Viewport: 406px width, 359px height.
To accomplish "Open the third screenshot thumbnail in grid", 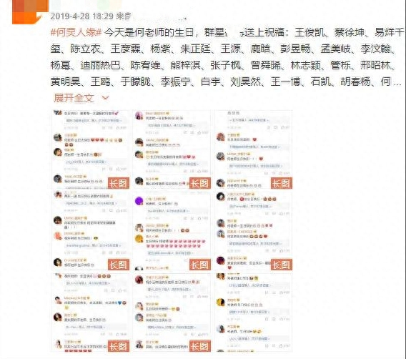I will pyautogui.click(x=253, y=149).
